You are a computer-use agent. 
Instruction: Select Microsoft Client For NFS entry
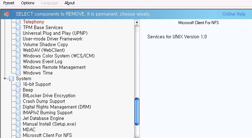[x=47, y=135]
